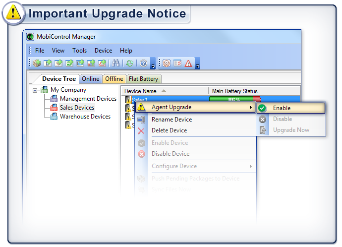Open the File menu
Screen dimensions: 342x247
pos(40,51)
